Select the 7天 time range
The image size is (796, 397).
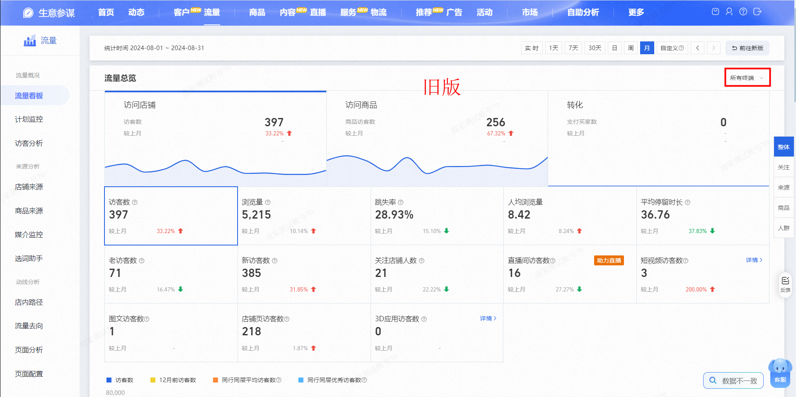pos(573,48)
